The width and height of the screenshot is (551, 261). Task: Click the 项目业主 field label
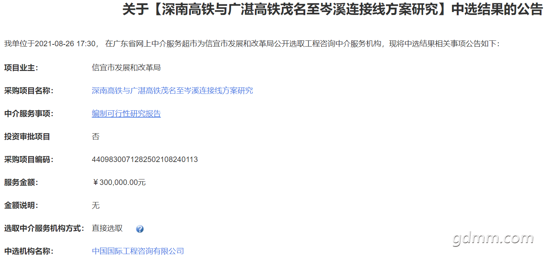click(21, 68)
